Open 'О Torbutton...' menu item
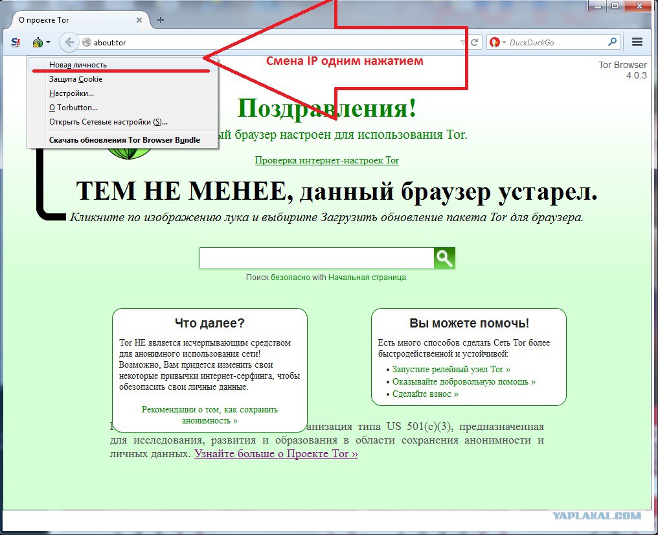 tap(122, 108)
